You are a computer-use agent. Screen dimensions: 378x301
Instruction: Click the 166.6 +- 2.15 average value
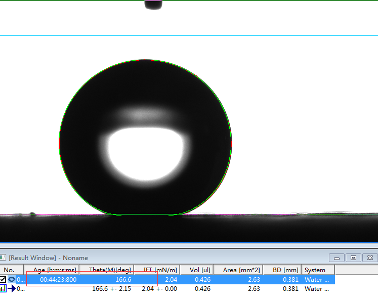(111, 289)
